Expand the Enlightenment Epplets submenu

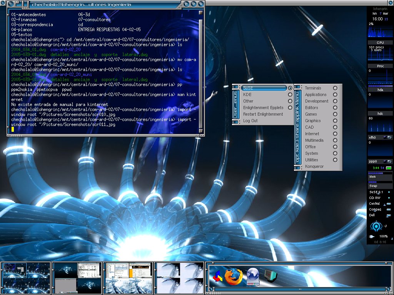coord(263,108)
